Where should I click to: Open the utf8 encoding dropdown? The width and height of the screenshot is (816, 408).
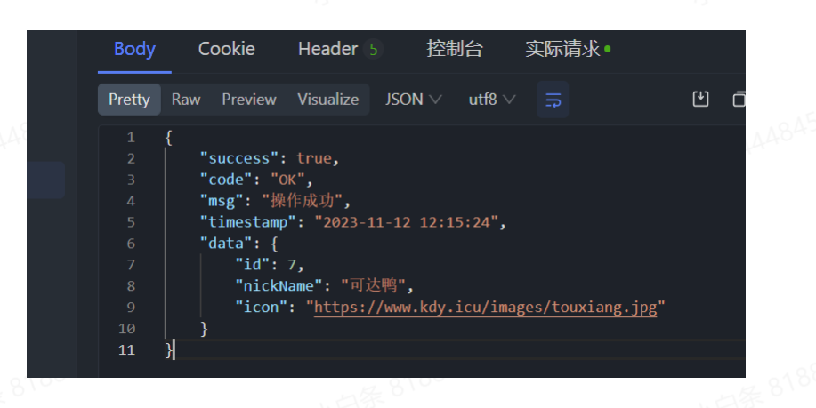click(x=491, y=100)
